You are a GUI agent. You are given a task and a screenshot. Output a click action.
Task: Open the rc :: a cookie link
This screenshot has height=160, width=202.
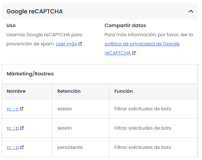coord(12,147)
